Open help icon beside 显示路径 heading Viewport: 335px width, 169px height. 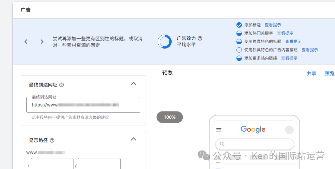coord(52,140)
